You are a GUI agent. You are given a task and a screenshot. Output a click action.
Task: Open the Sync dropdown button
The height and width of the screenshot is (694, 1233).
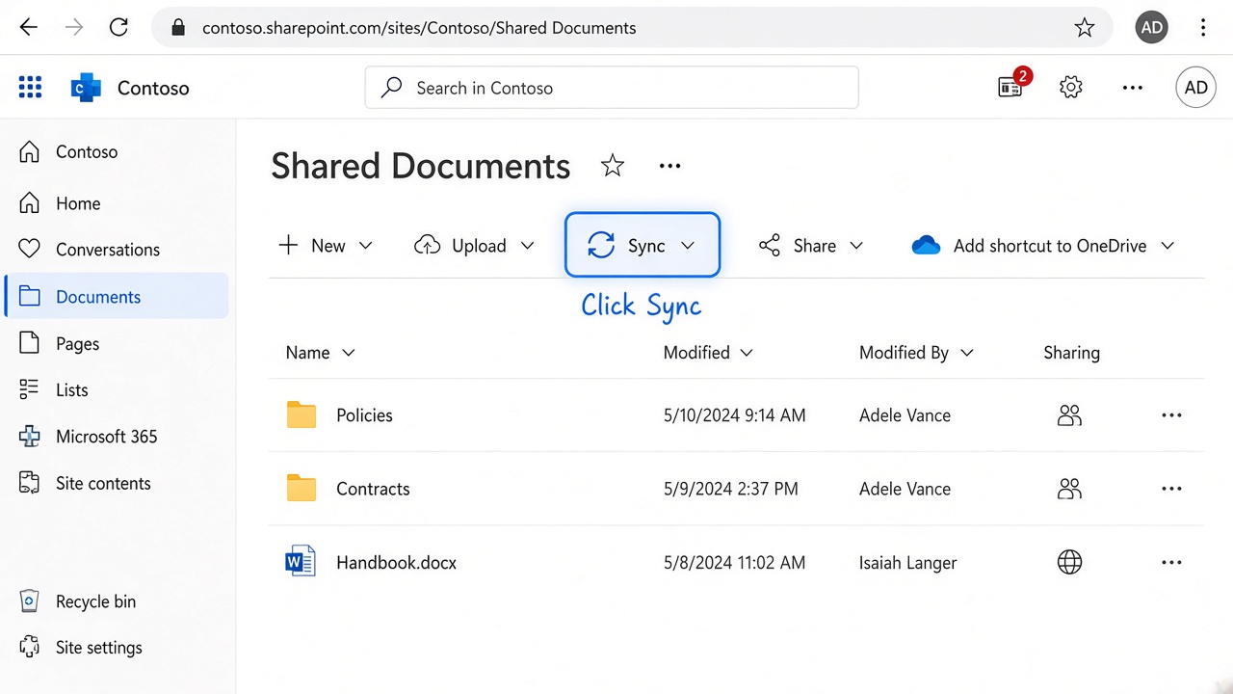click(643, 245)
